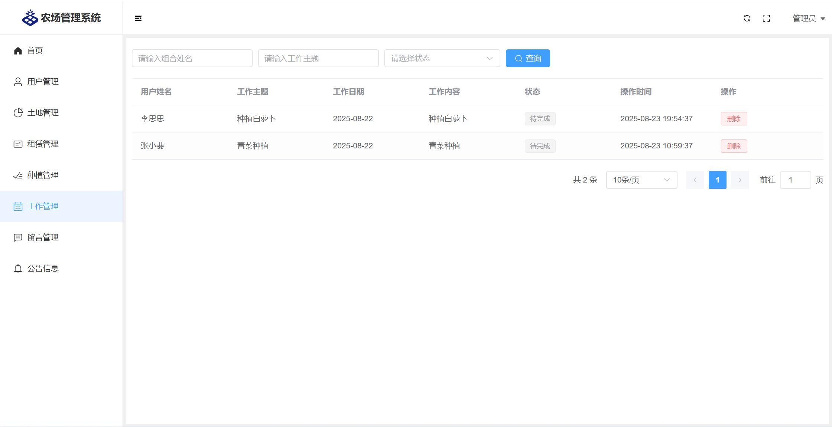This screenshot has width=832, height=427.
Task: Focus the 请输入工作主题 input field
Action: point(318,58)
